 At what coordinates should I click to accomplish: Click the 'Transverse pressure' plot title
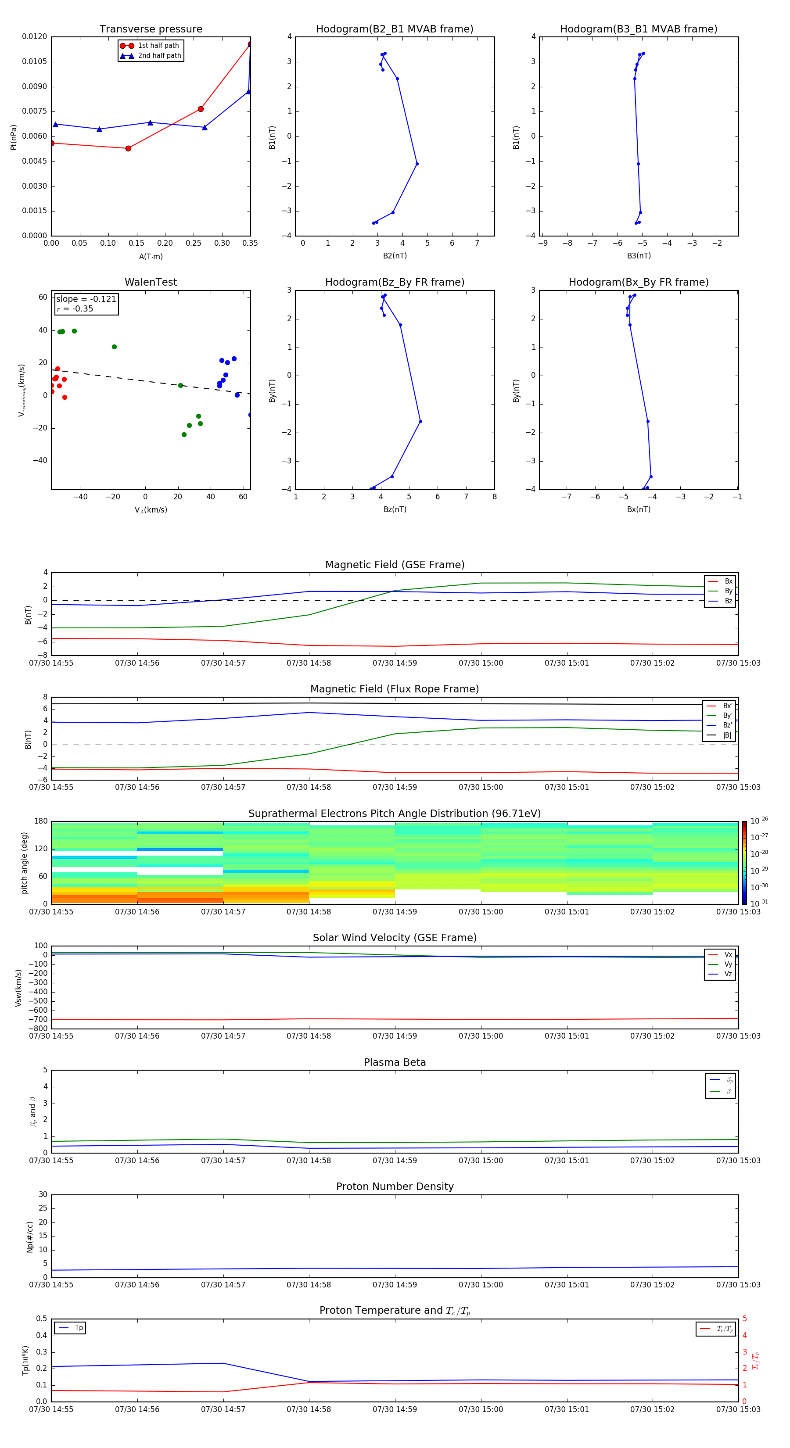(x=151, y=29)
